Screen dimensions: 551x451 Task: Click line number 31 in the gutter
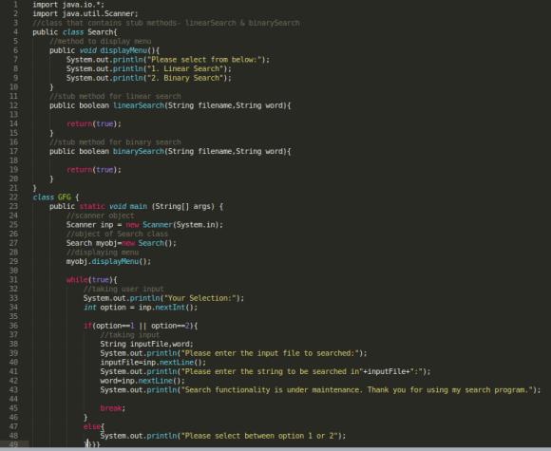13,279
